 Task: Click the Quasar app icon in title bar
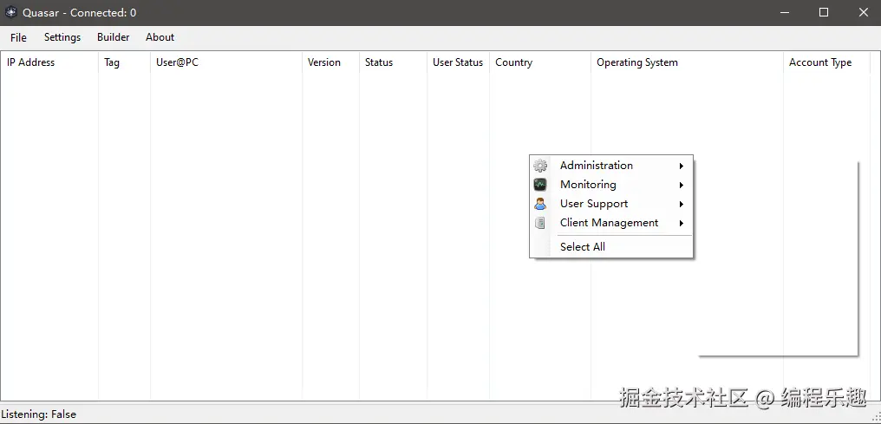click(x=10, y=12)
